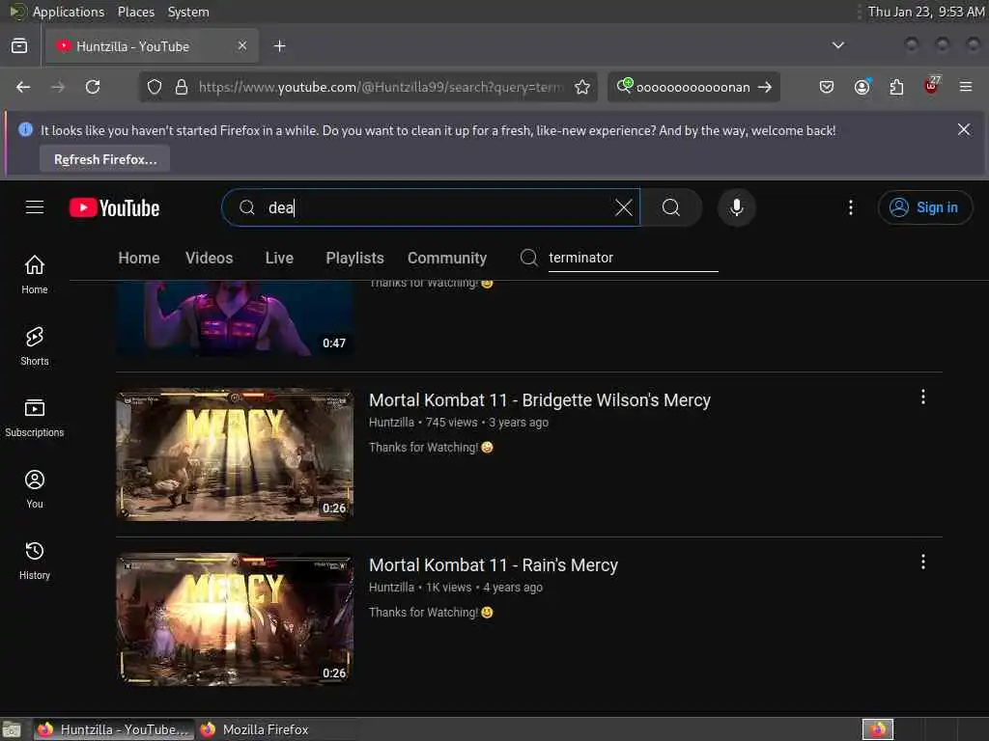The image size is (989, 741).
Task: Click the Firefox search bar field
Action: 692,87
